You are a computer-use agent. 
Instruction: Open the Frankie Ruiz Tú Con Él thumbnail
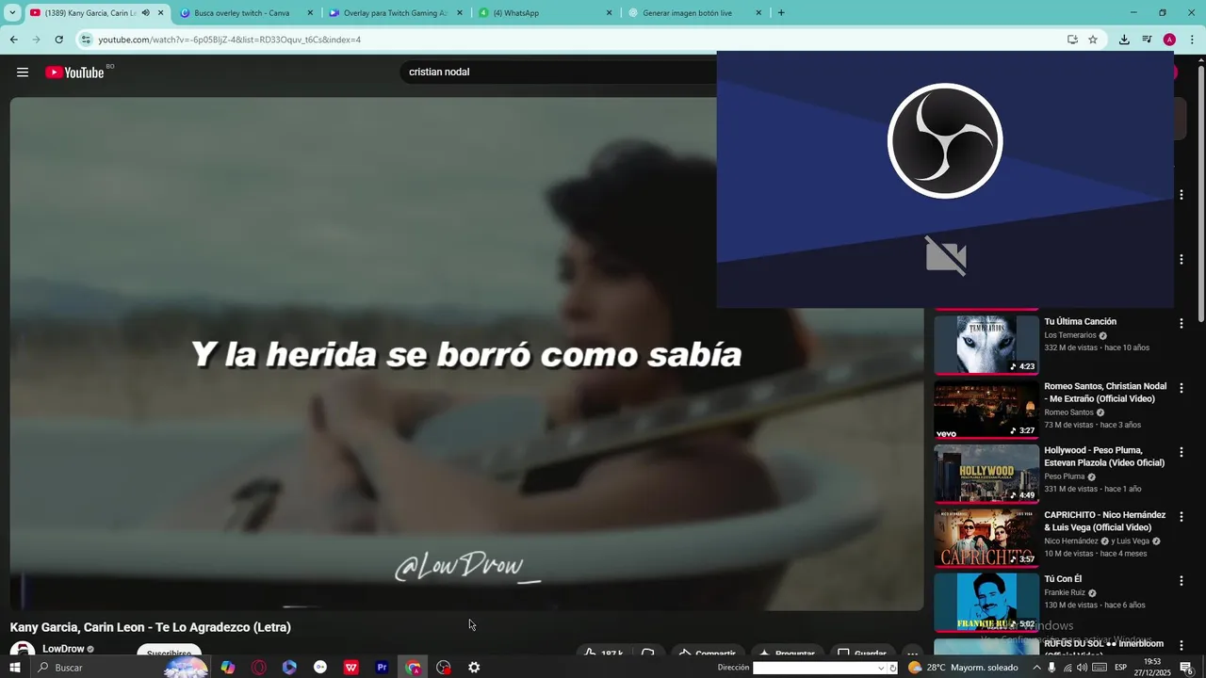(x=986, y=603)
